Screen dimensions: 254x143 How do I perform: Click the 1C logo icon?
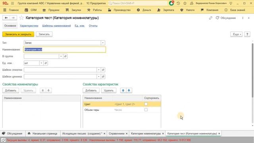click(x=5, y=3)
